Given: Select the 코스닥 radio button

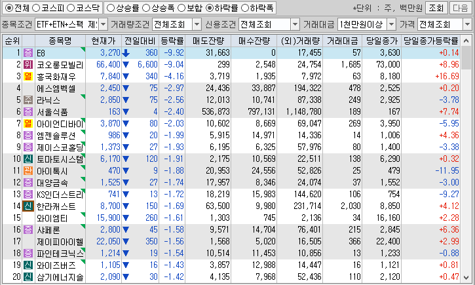Looking at the screenshot, I should pyautogui.click(x=71, y=8).
